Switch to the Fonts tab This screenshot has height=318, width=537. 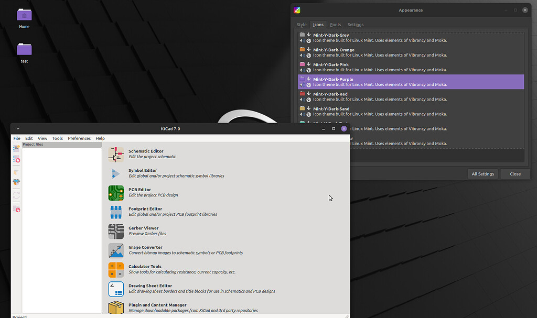[x=336, y=25]
